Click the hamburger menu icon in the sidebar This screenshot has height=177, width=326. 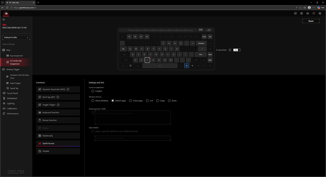click(4, 19)
